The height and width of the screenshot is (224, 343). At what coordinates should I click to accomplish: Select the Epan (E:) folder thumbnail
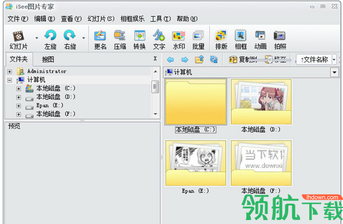point(196,163)
